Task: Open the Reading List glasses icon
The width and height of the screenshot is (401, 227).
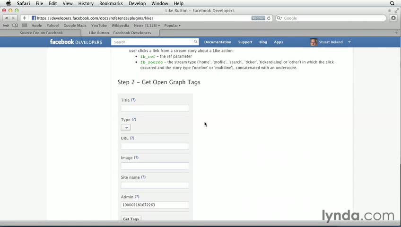Action: 6,26
